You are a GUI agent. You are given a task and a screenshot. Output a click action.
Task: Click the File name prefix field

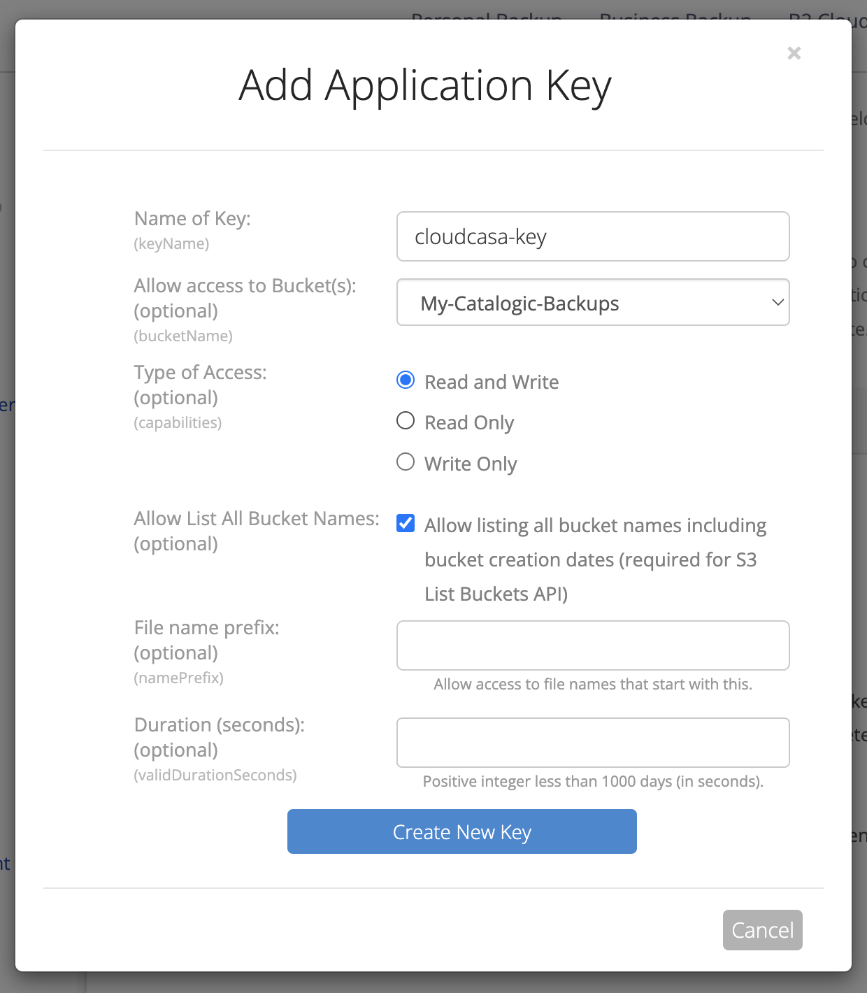[593, 645]
